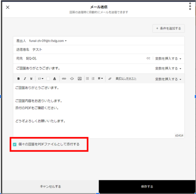Open the three-dot more options menu
196x194 pixels.
coord(190,6)
